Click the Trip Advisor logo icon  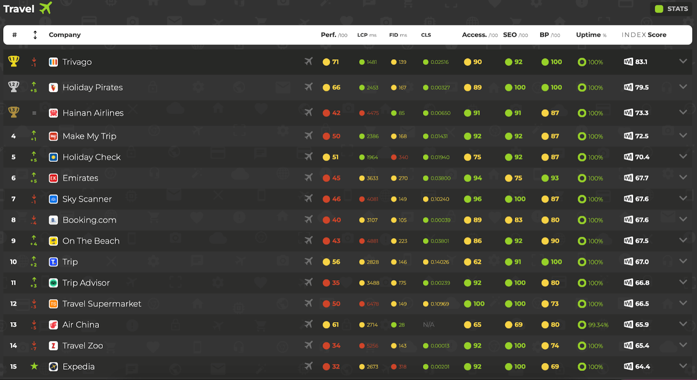point(53,283)
